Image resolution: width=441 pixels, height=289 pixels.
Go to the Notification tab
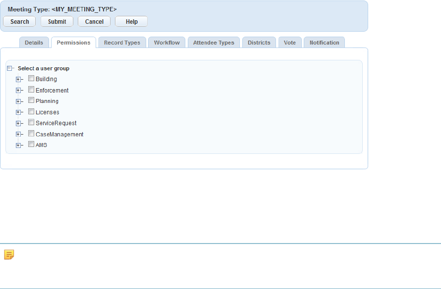[x=324, y=43]
